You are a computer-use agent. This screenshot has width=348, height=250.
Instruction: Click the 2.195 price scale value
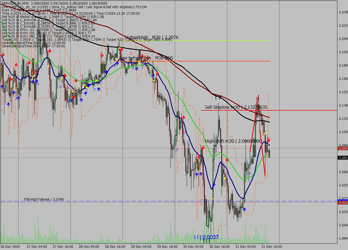click(x=343, y=52)
